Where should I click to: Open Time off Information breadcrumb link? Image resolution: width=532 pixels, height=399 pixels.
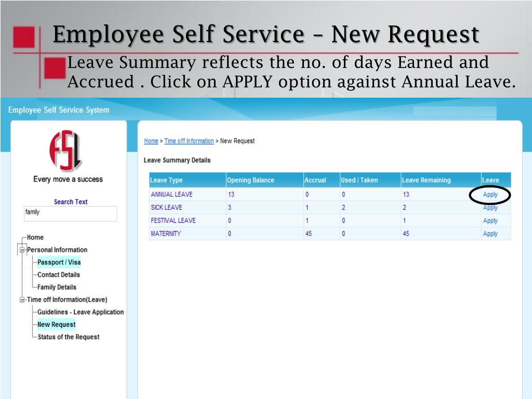(189, 141)
